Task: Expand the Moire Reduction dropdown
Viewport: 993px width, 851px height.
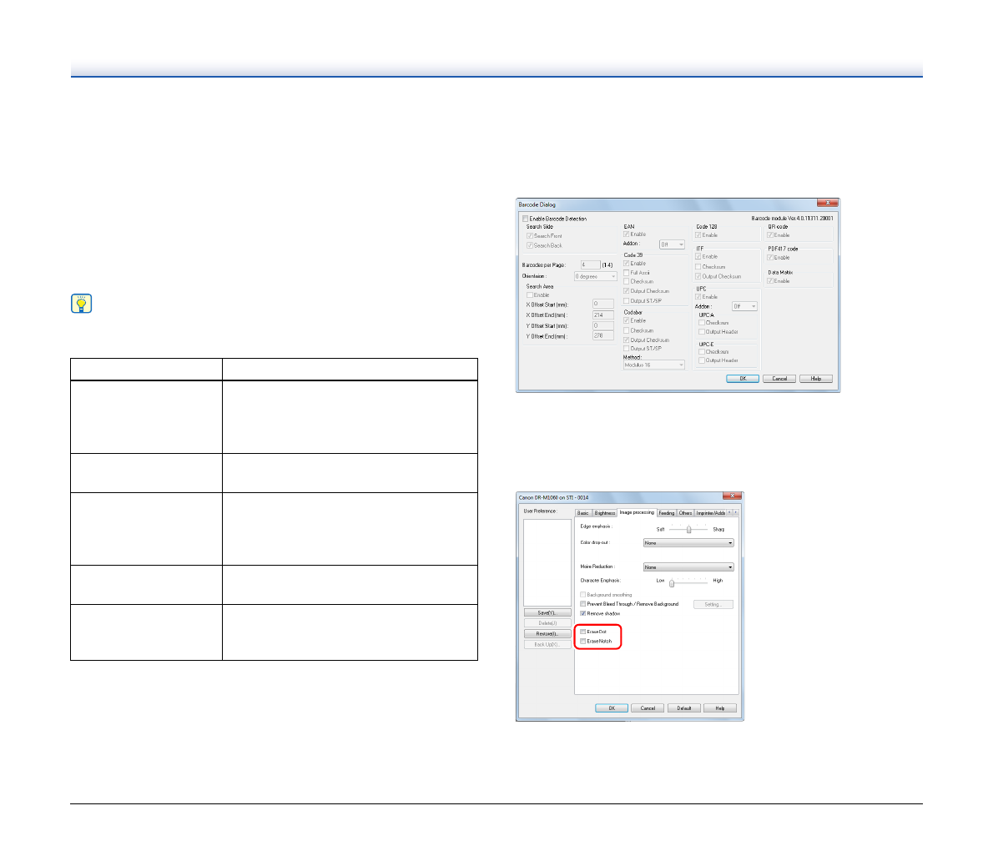Action: pyautogui.click(x=688, y=567)
